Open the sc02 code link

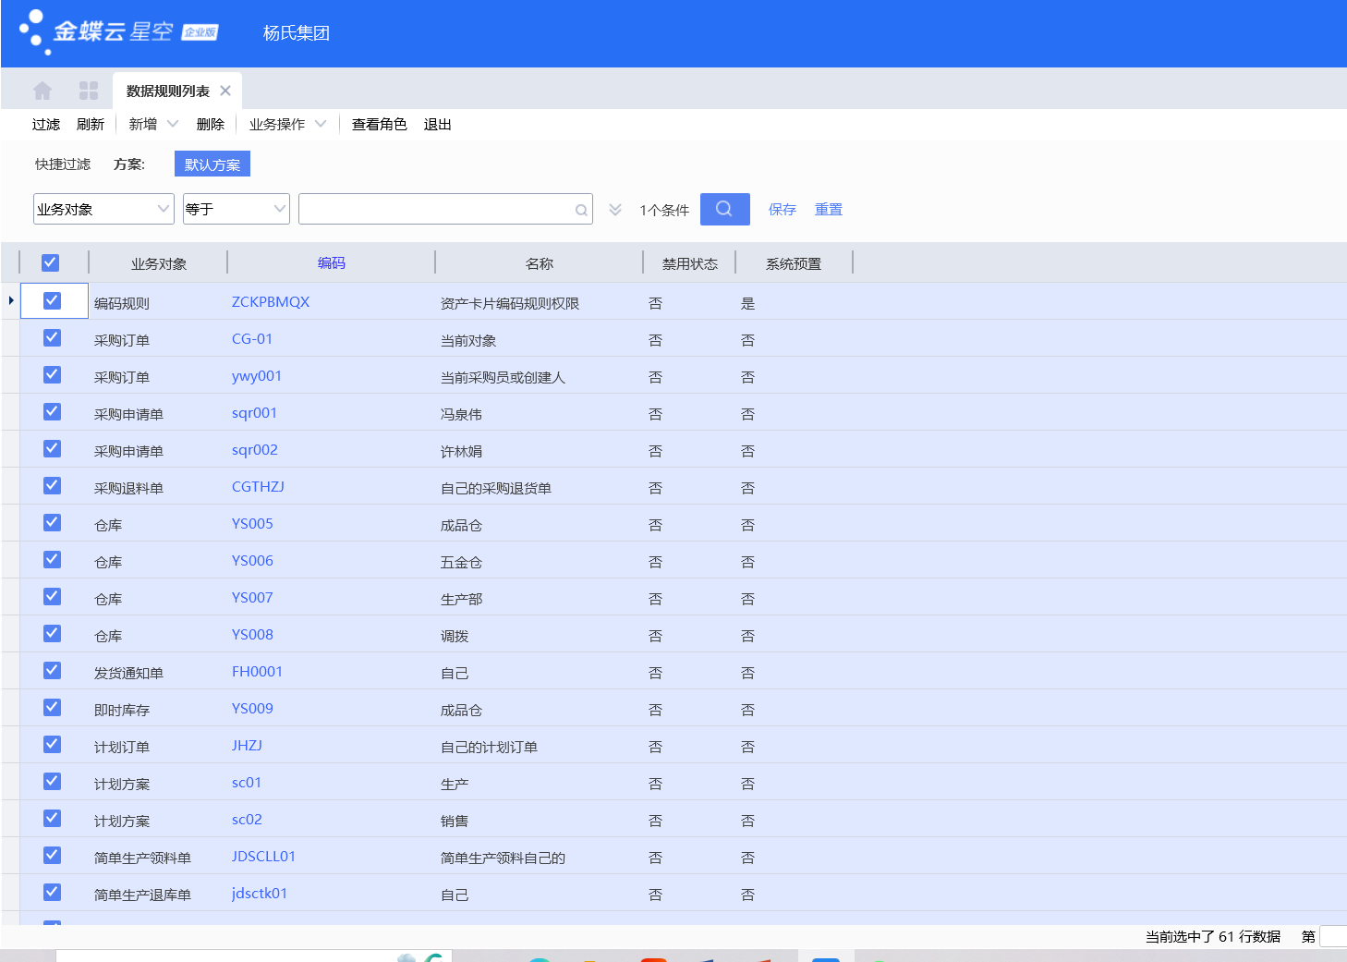[247, 820]
